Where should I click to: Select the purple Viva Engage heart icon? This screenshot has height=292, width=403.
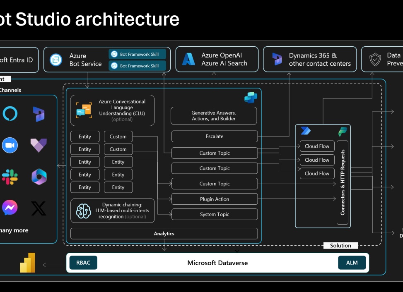(x=39, y=145)
